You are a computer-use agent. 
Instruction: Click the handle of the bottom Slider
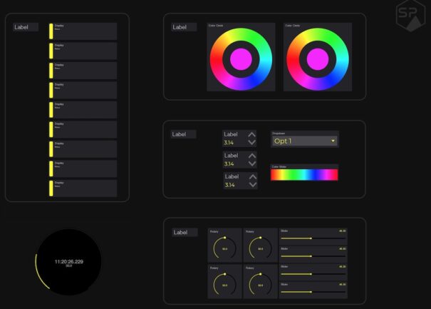pos(311,292)
